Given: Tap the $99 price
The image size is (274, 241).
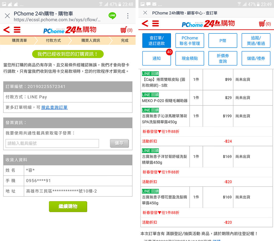Looking at the screenshot, I should (x=228, y=80).
